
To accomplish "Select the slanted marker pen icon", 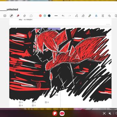I will coord(90,16).
